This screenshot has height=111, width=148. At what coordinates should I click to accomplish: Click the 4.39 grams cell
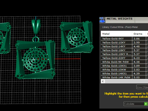point(139,74)
